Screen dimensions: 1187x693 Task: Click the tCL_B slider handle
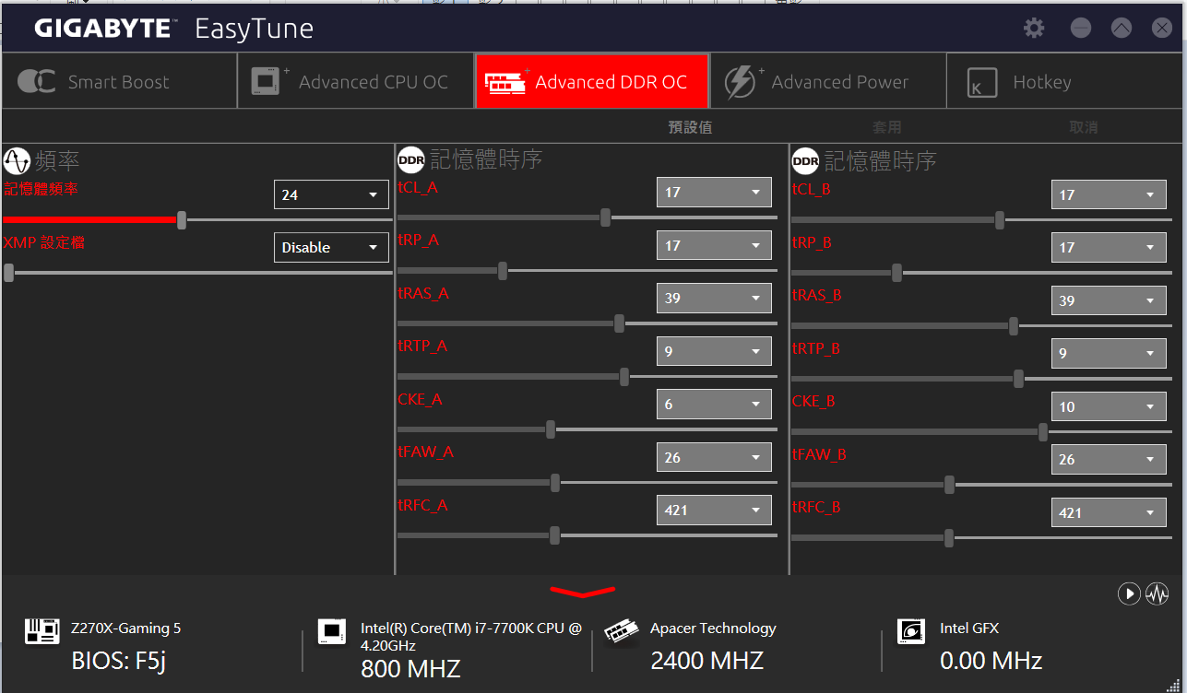tap(999, 220)
